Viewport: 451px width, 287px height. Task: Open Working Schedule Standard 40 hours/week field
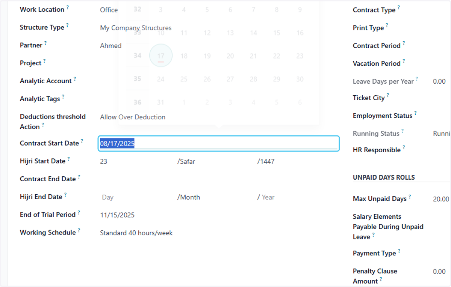coord(136,233)
